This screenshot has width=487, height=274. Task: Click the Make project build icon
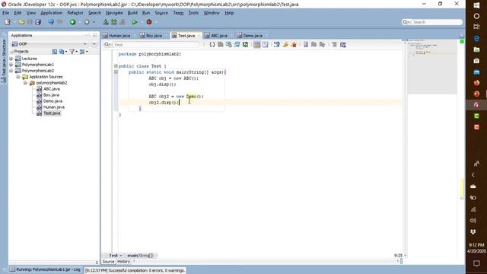point(106,22)
